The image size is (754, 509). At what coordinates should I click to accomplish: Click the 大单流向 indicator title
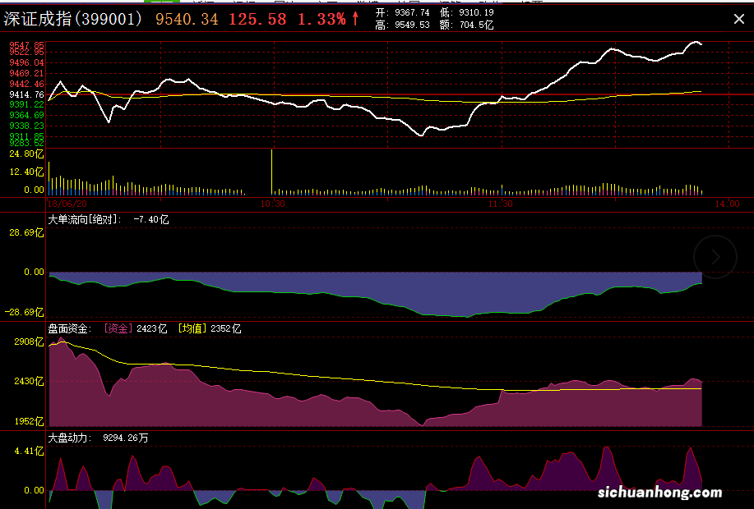67,219
